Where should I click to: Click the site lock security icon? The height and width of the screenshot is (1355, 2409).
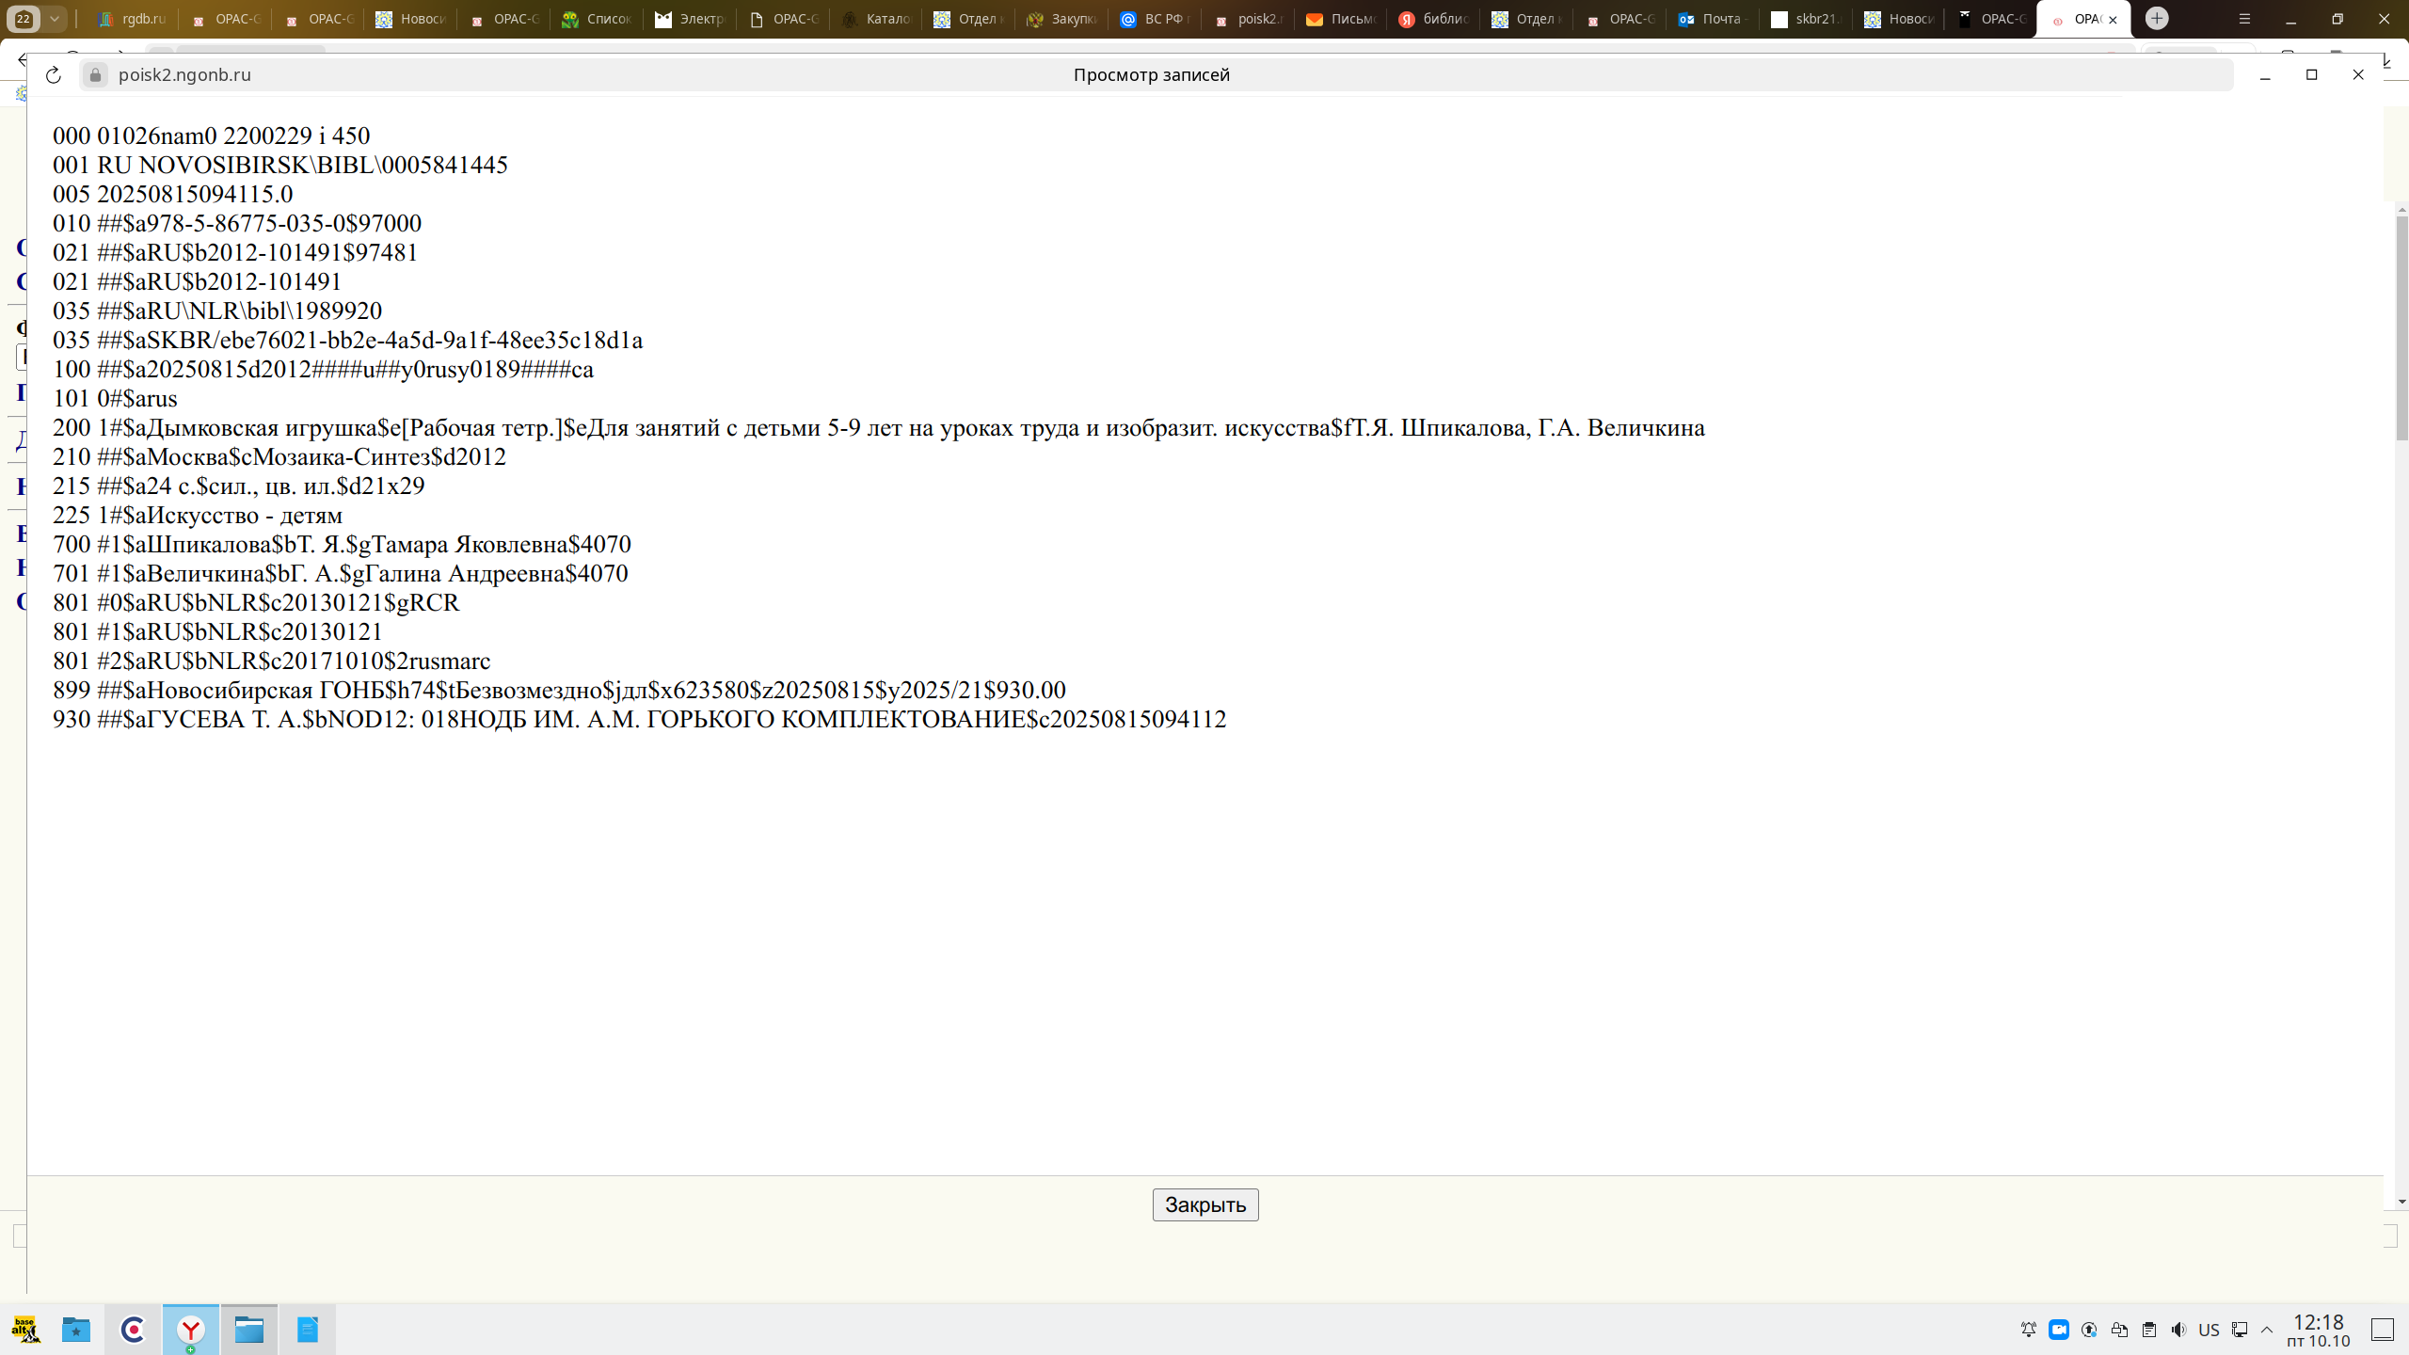[x=95, y=75]
